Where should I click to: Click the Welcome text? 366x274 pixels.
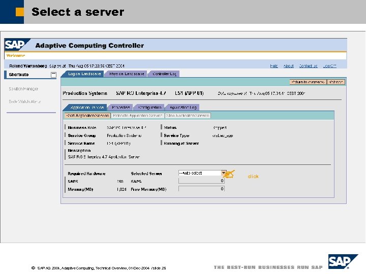pyautogui.click(x=16, y=56)
